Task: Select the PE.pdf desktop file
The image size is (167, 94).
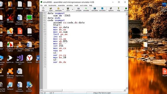Action: click(165, 72)
